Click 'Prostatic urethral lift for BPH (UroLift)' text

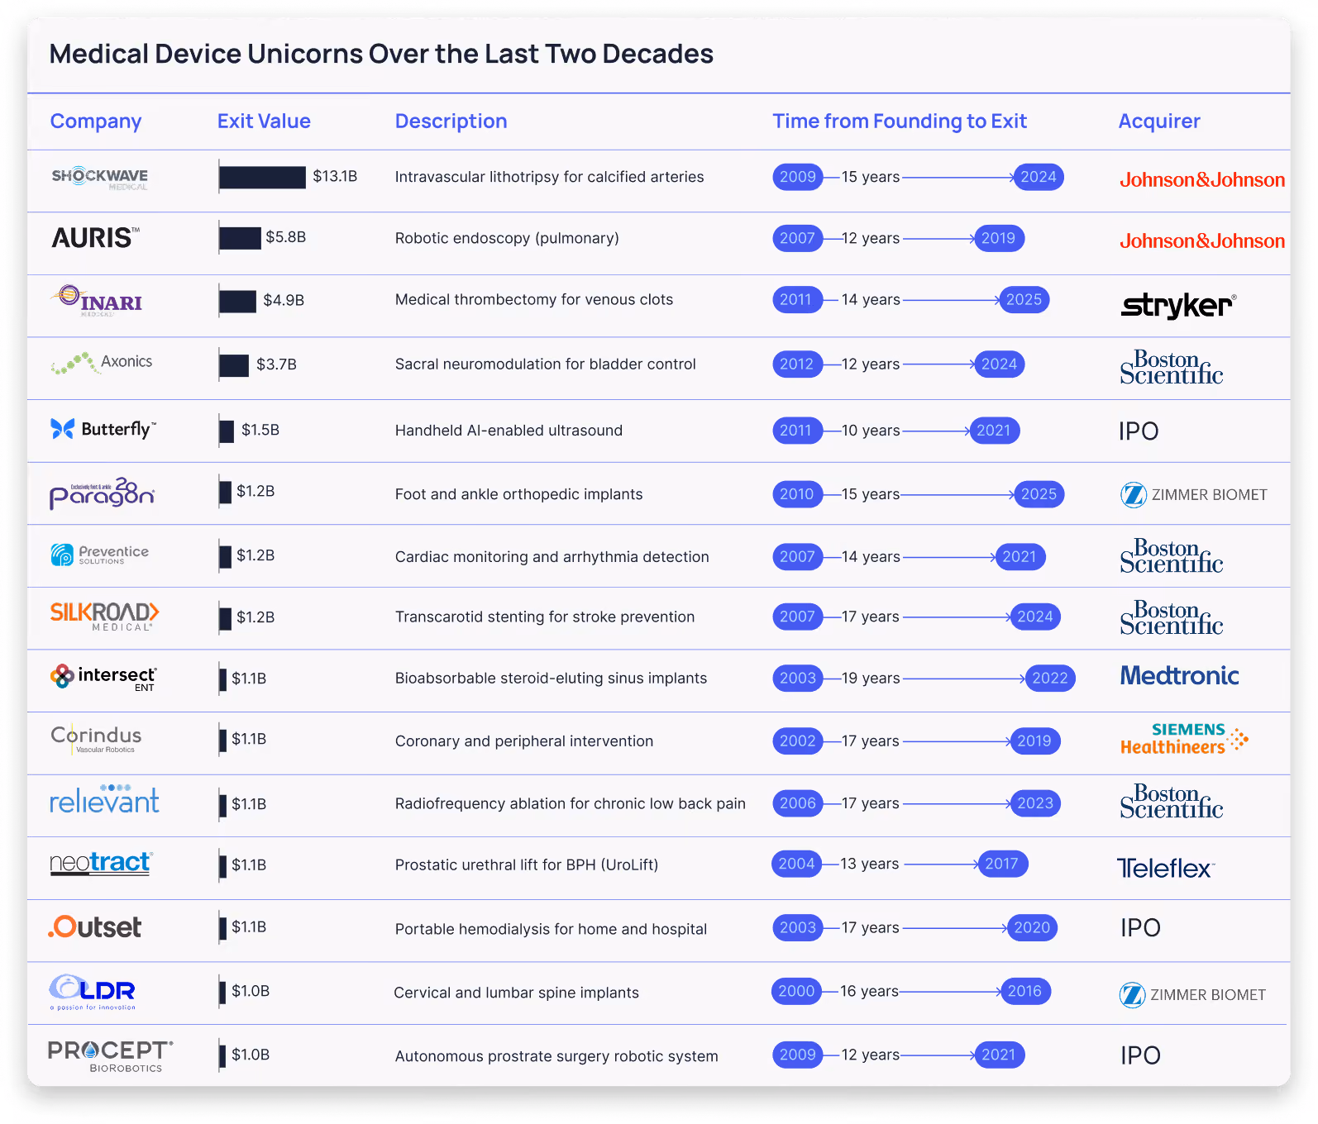[527, 864]
